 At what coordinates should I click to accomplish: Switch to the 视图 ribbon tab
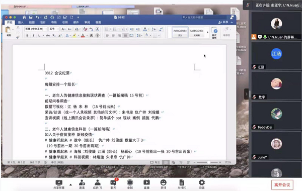point(98,22)
